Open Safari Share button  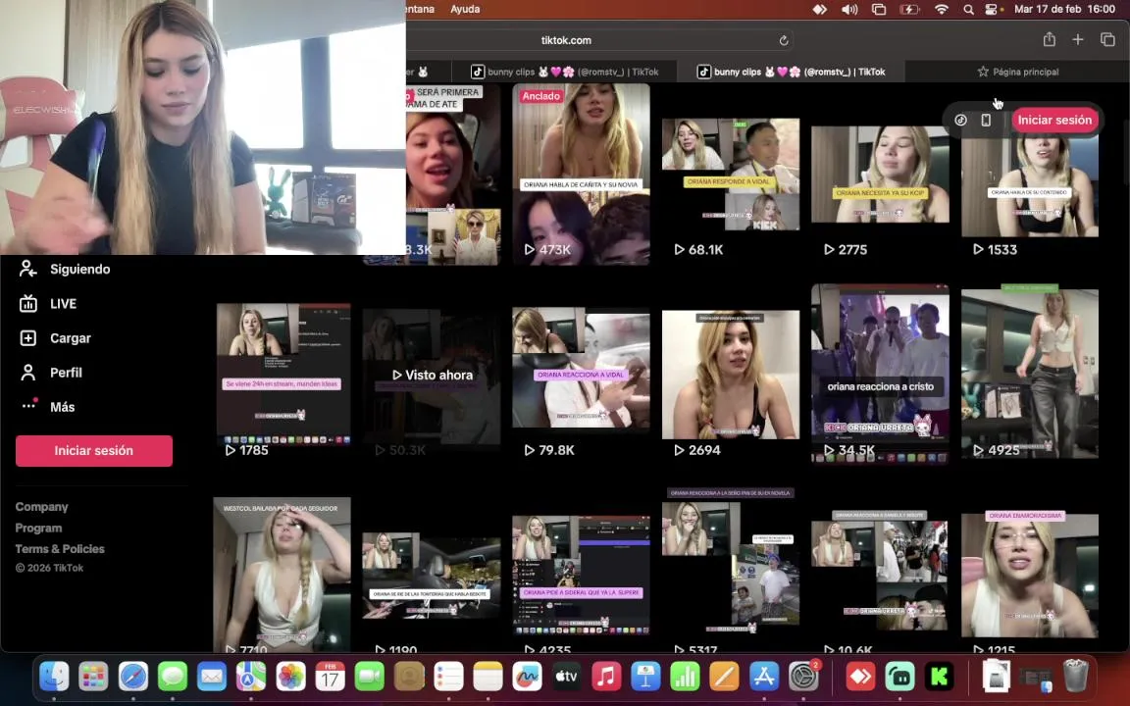tap(1050, 39)
